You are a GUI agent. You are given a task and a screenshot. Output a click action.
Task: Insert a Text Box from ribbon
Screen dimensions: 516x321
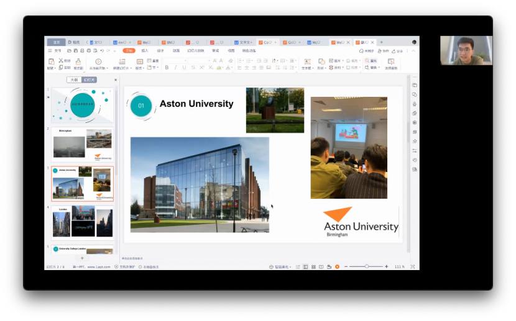click(x=307, y=61)
